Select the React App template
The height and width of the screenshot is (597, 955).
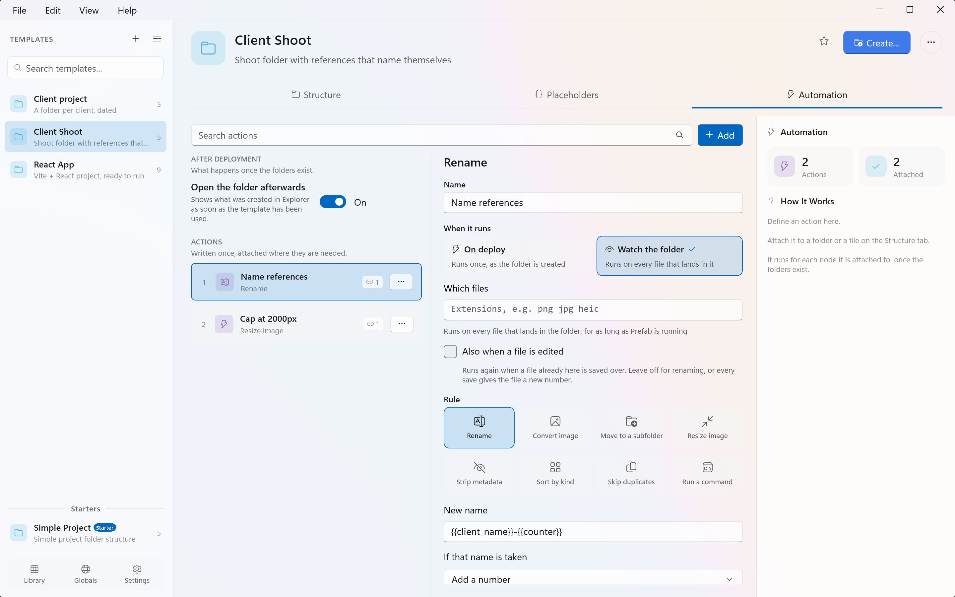coord(85,170)
